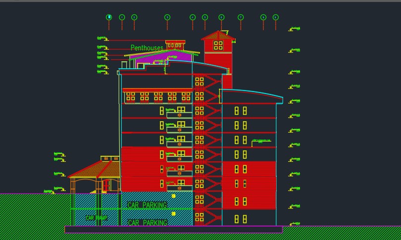Click grid bubble number 7
401x240 pixels.
pos(241,17)
